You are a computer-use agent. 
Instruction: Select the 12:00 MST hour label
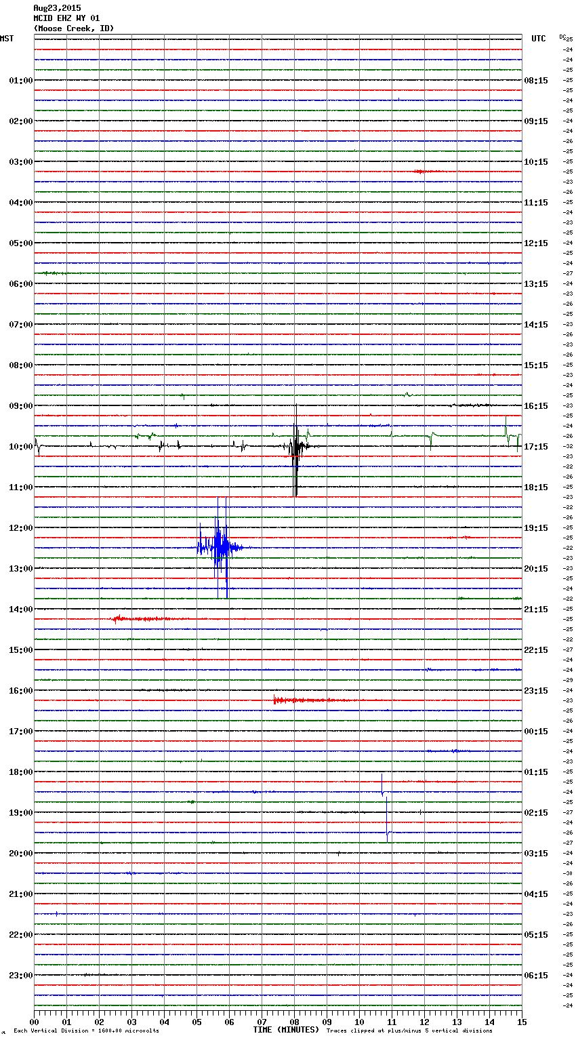[x=20, y=528]
